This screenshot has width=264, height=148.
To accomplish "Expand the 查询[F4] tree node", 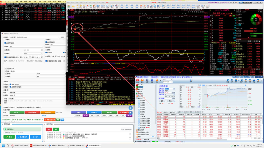I will [141, 98].
